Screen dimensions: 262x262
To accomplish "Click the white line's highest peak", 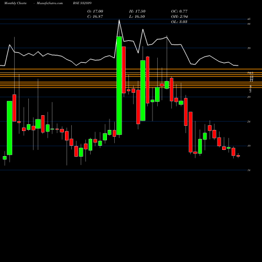I will (119, 20).
